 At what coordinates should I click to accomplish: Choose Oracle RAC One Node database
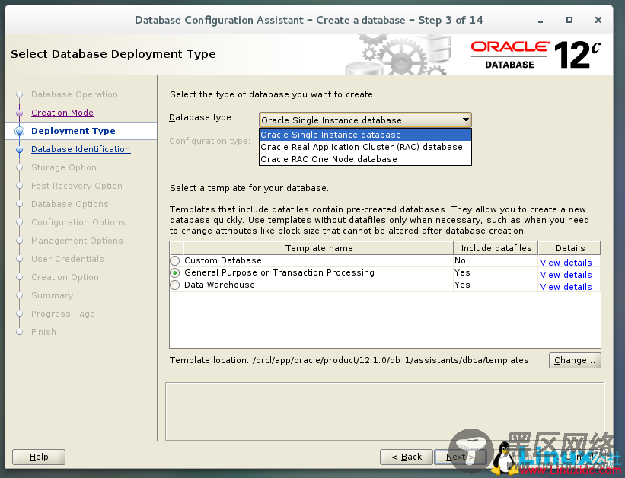click(365, 159)
